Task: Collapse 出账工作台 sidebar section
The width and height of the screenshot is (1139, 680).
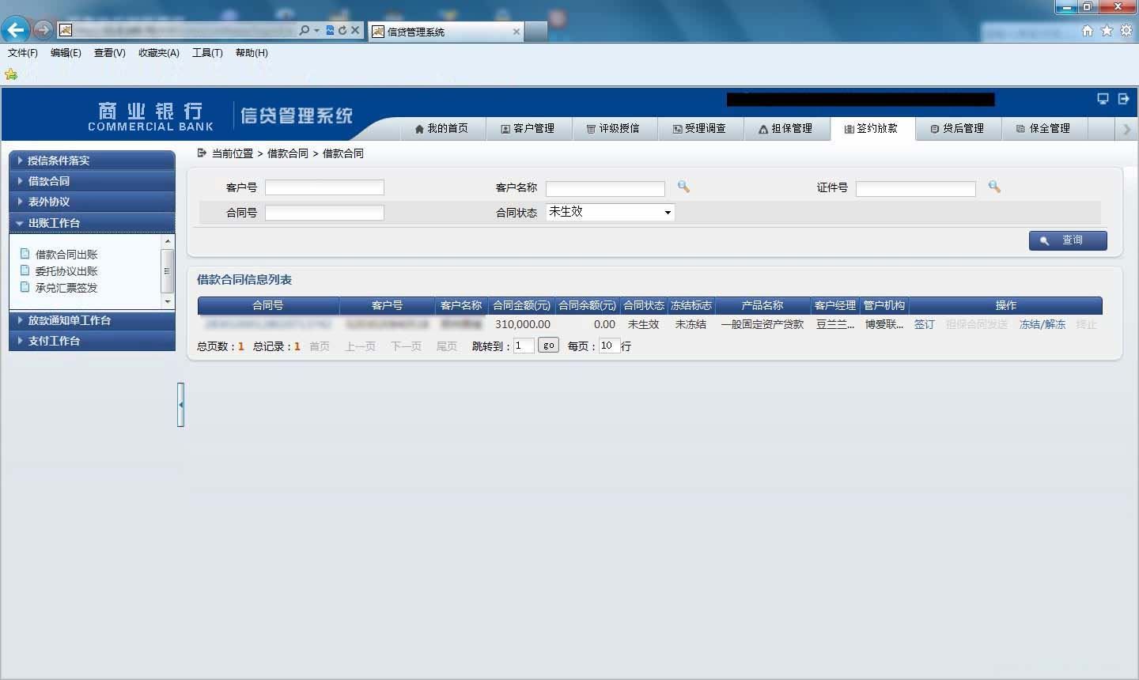Action: [x=92, y=223]
